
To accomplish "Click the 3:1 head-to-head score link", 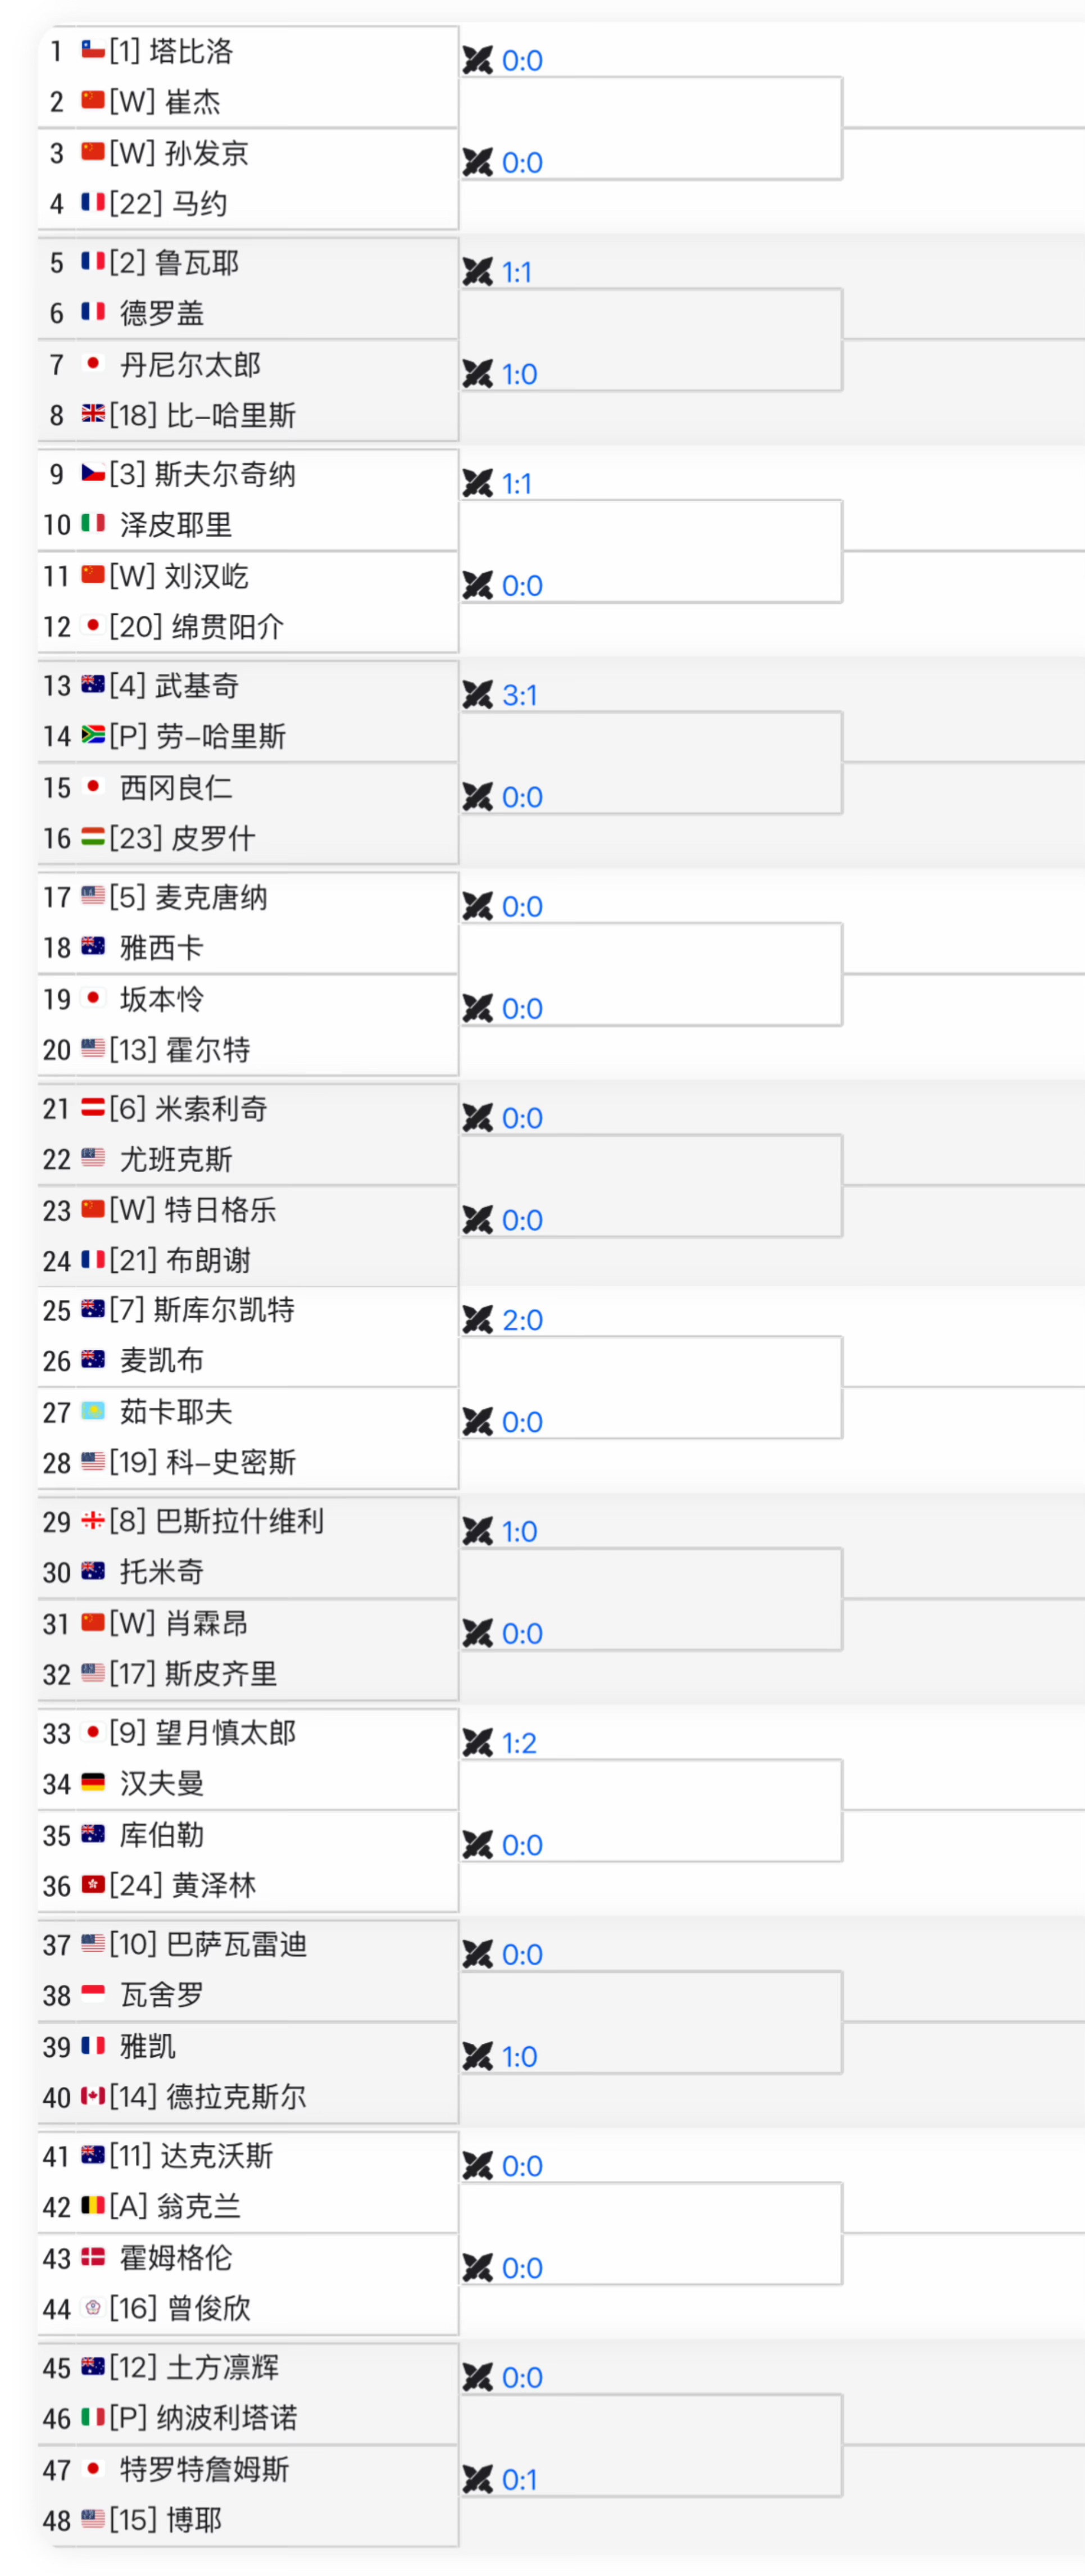I will coord(520,695).
